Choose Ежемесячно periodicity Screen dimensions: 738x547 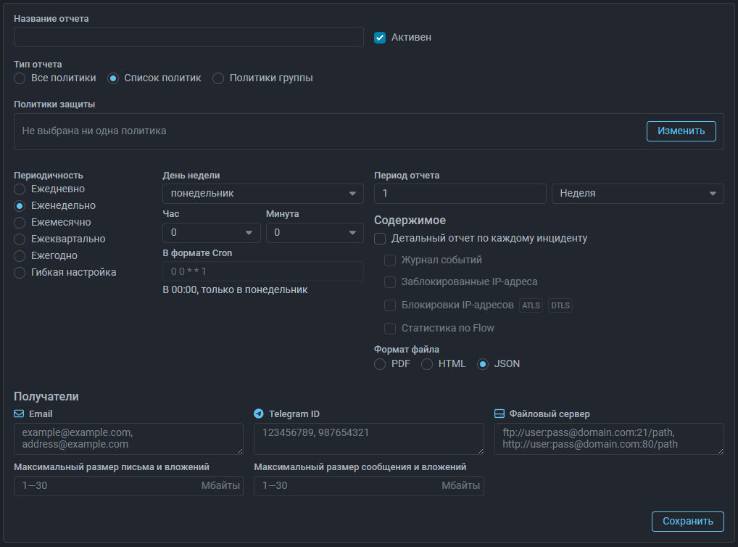click(x=20, y=222)
